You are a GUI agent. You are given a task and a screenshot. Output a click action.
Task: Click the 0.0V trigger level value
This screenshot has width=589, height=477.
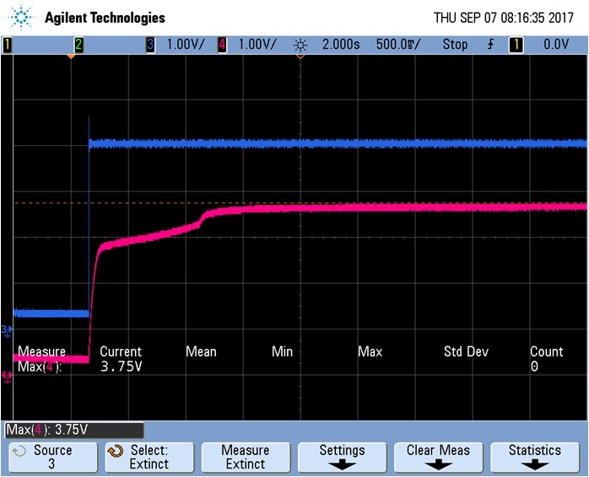(x=556, y=45)
